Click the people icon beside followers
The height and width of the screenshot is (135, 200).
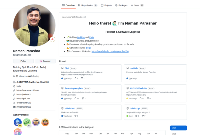tap(14, 76)
